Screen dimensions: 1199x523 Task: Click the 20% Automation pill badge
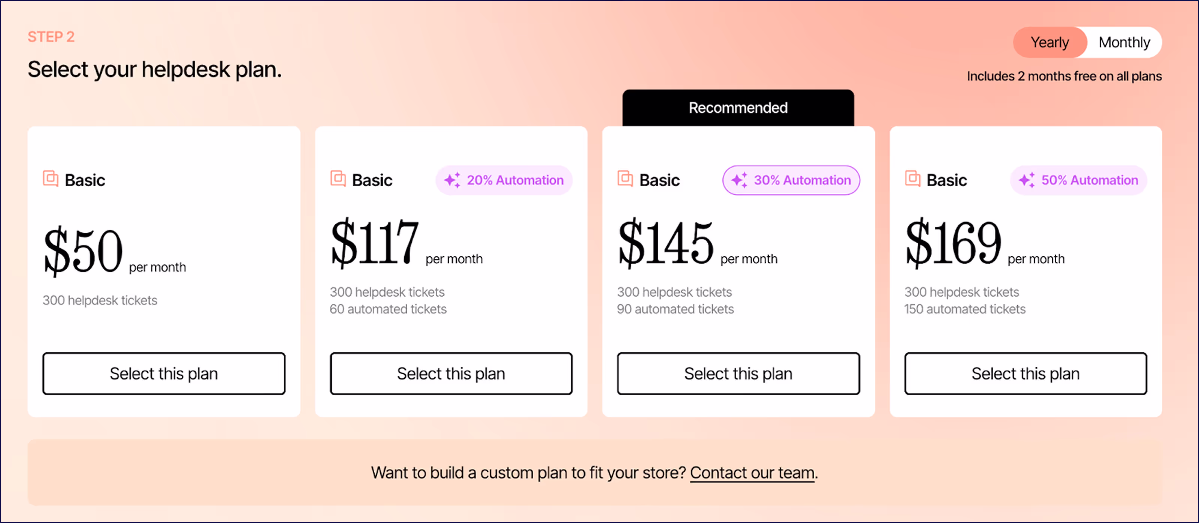[504, 180]
